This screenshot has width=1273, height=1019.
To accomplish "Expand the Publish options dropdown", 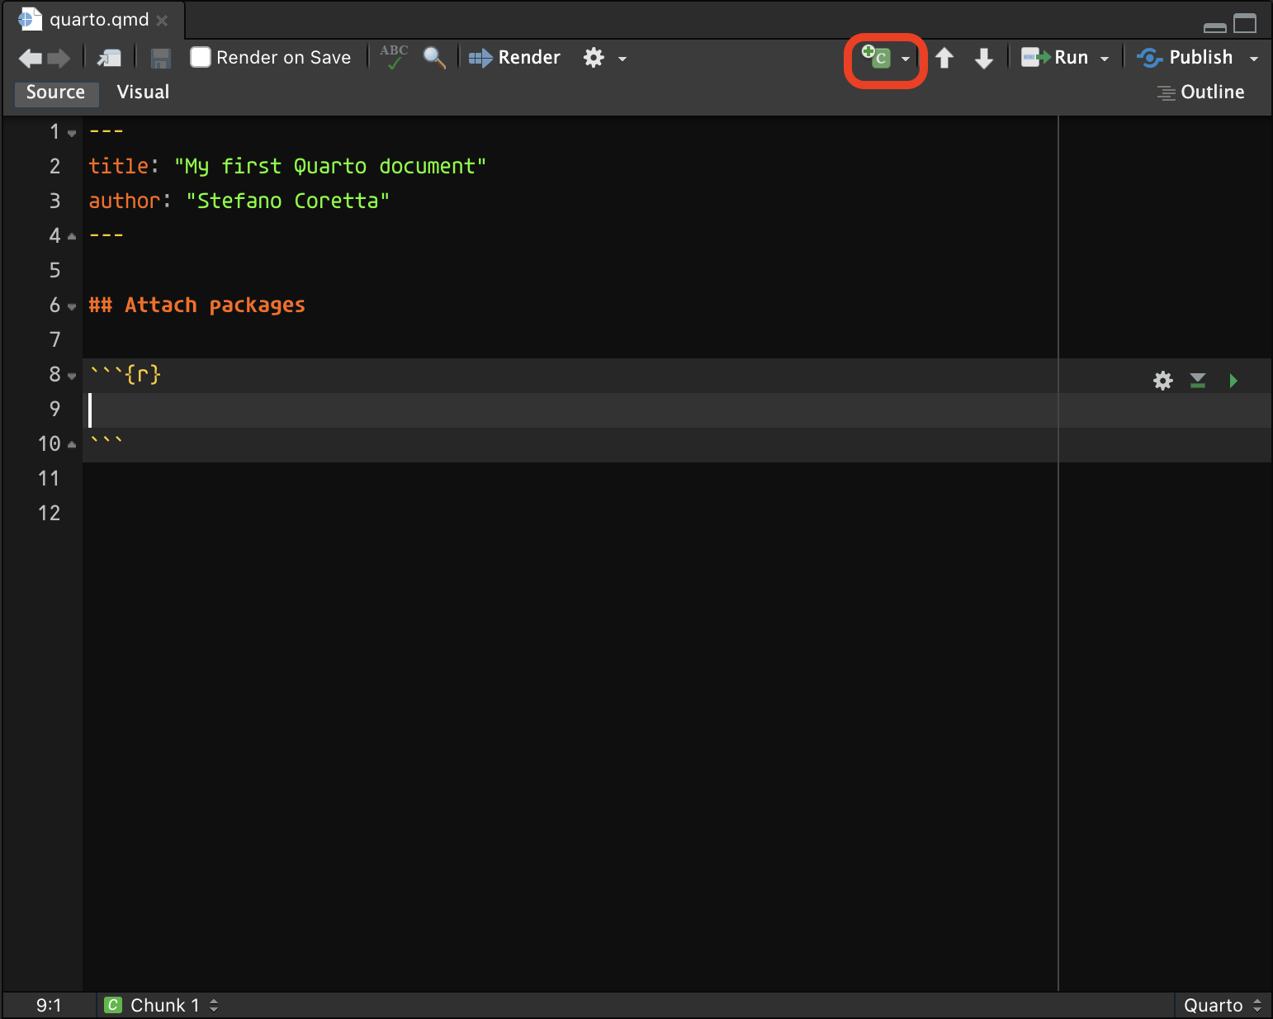I will [1254, 59].
